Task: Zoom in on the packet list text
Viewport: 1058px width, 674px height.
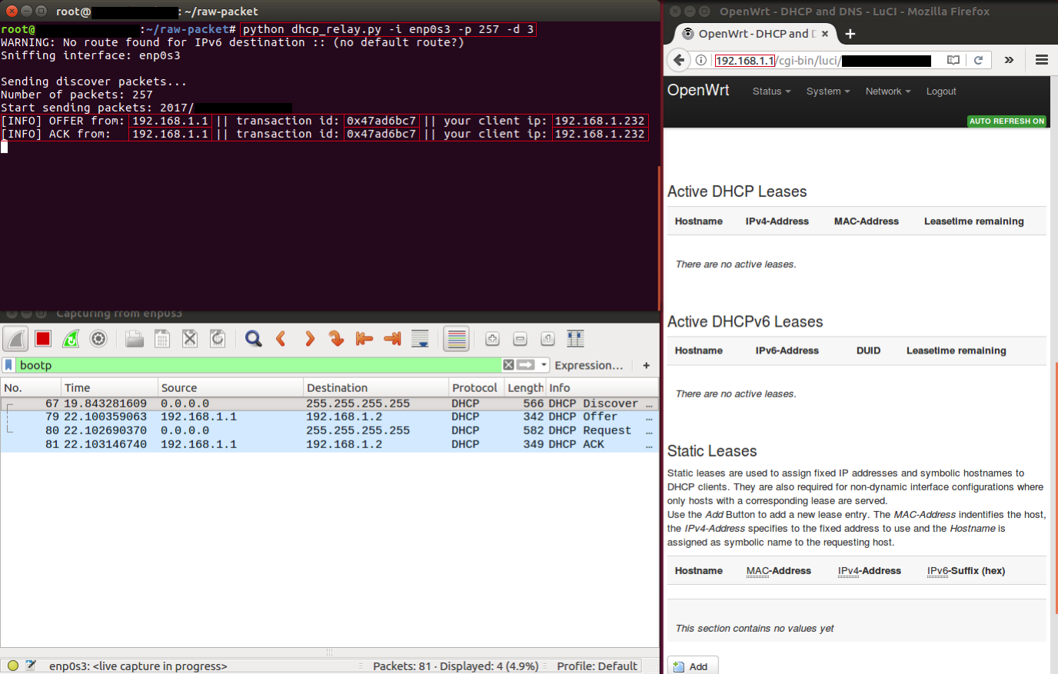Action: point(491,338)
